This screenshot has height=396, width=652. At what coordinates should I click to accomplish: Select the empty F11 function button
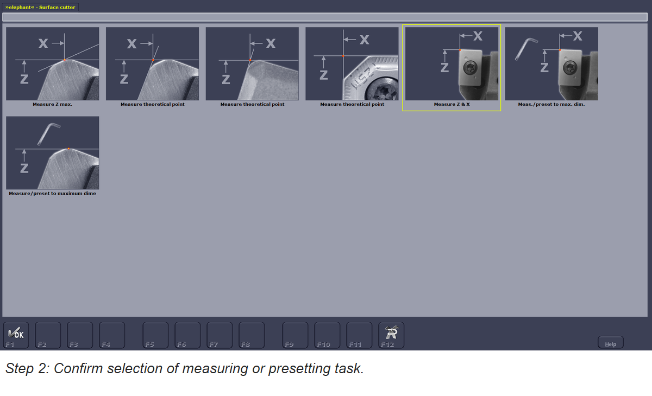pyautogui.click(x=359, y=334)
